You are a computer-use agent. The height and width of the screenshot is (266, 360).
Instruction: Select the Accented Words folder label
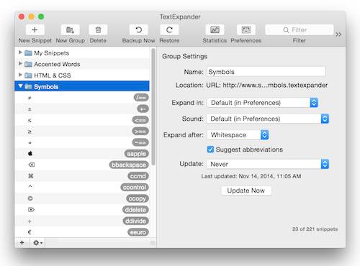[57, 64]
